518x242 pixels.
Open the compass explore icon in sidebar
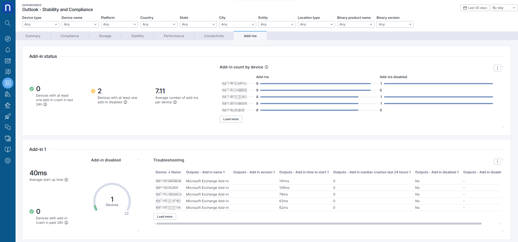(8, 39)
